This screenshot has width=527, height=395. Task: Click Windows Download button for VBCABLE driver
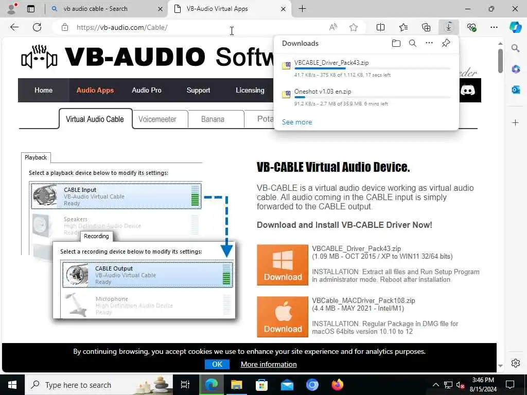[283, 265]
